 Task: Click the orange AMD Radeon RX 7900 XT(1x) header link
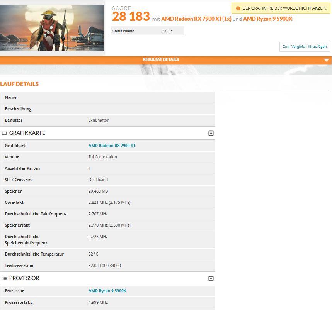[196, 19]
